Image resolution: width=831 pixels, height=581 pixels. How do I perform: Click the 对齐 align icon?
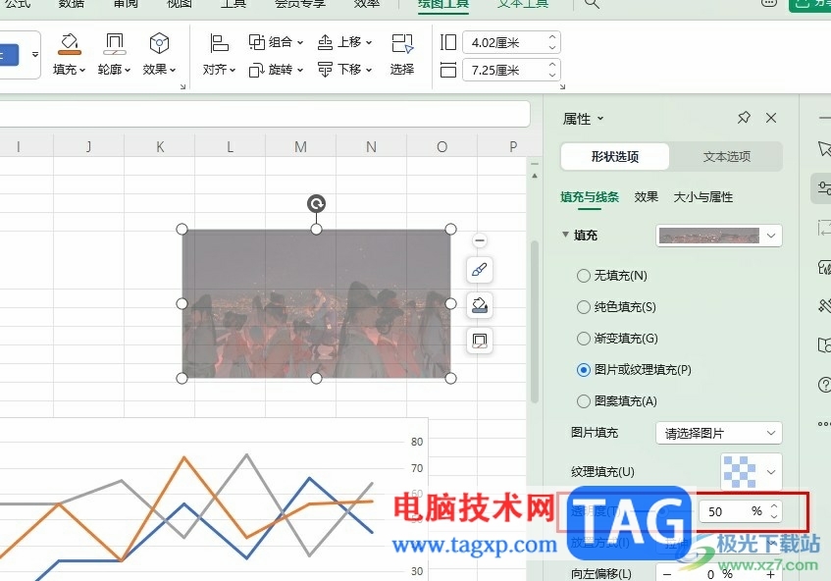click(219, 43)
